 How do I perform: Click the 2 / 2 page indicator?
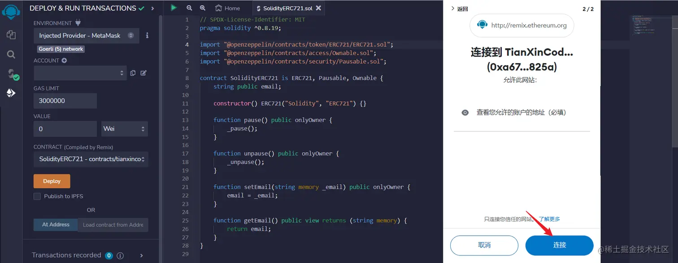point(588,9)
